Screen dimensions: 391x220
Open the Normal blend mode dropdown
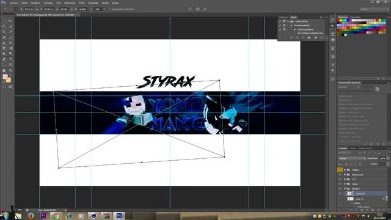click(x=352, y=158)
